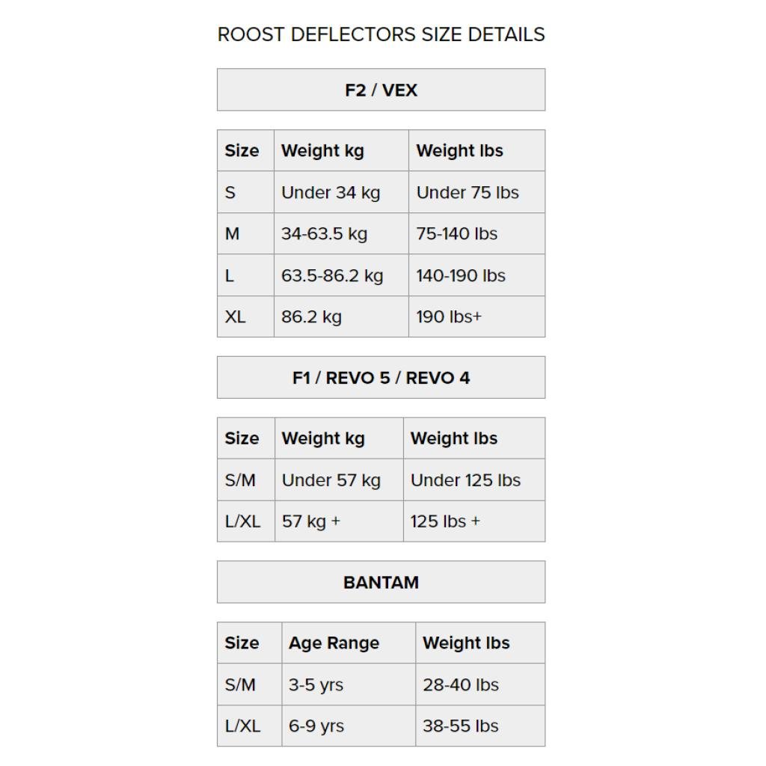The height and width of the screenshot is (766, 766).
Task: Click the 63.5-86.2 kg cell
Action: (x=341, y=275)
